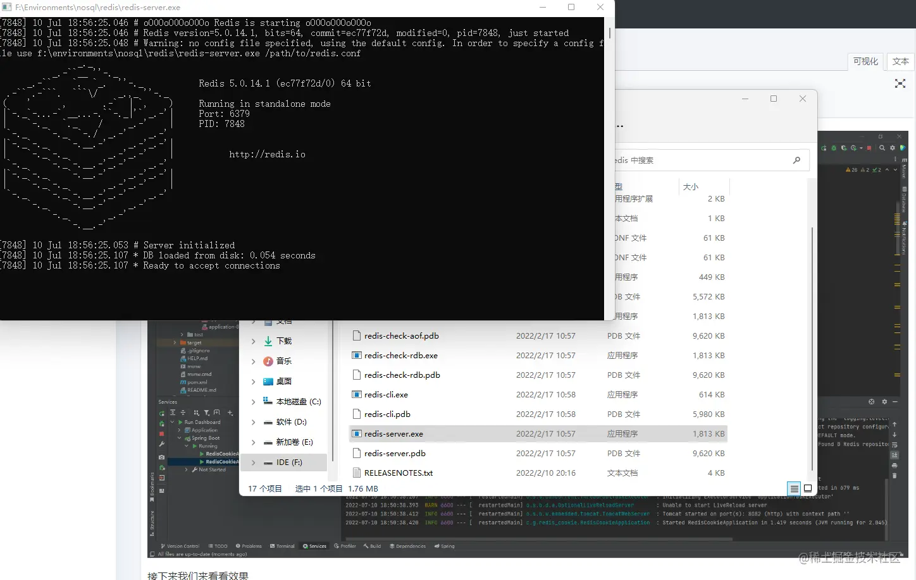The width and height of the screenshot is (916, 580).
Task: Switch Explorer to details view mode
Action: pyautogui.click(x=794, y=488)
